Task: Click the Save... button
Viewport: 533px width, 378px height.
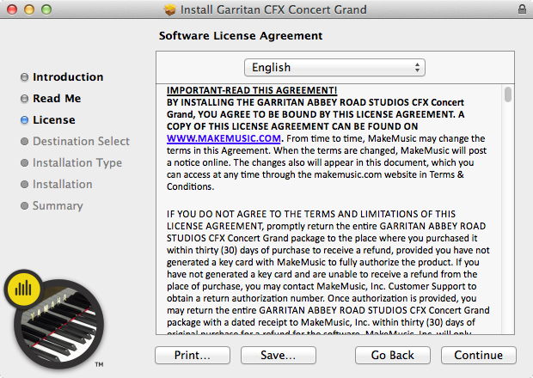Action: [279, 356]
